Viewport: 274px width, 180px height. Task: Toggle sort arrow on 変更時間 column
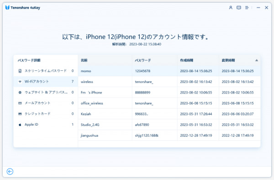click(x=257, y=60)
